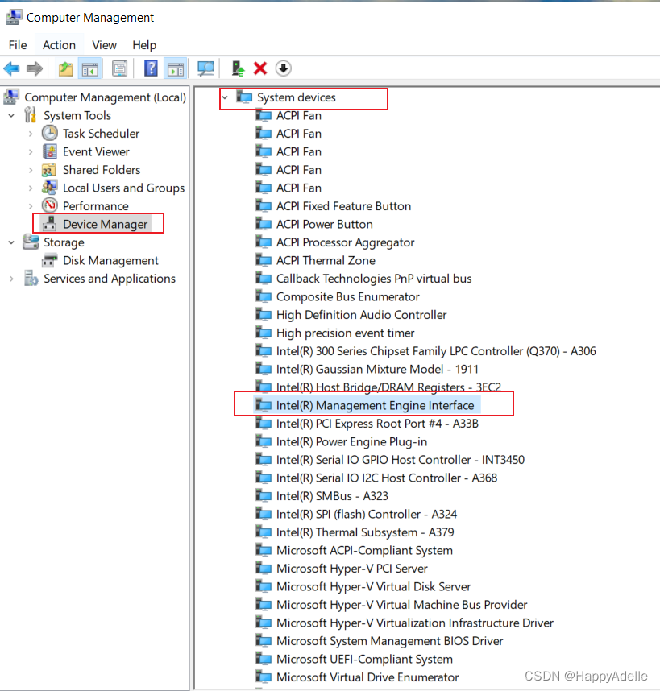This screenshot has height=691, width=660.
Task: Expand the Performance node
Action: [31, 206]
